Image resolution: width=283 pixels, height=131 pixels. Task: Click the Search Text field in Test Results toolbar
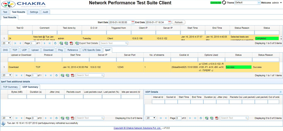click(112, 43)
